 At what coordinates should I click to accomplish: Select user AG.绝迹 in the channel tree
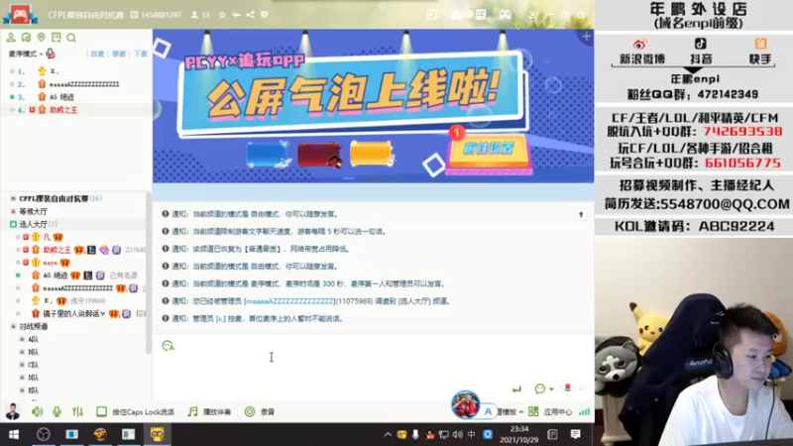56,276
